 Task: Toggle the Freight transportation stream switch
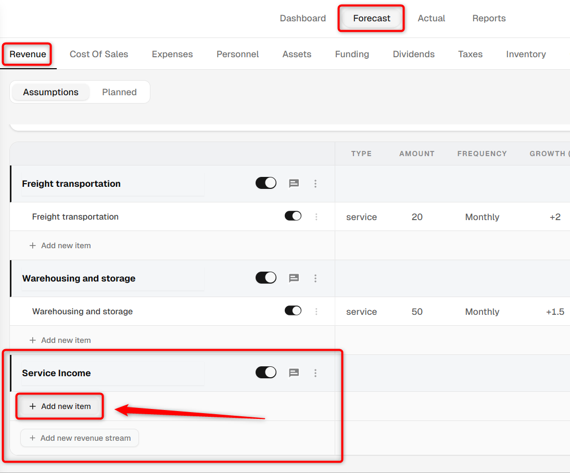[265, 183]
